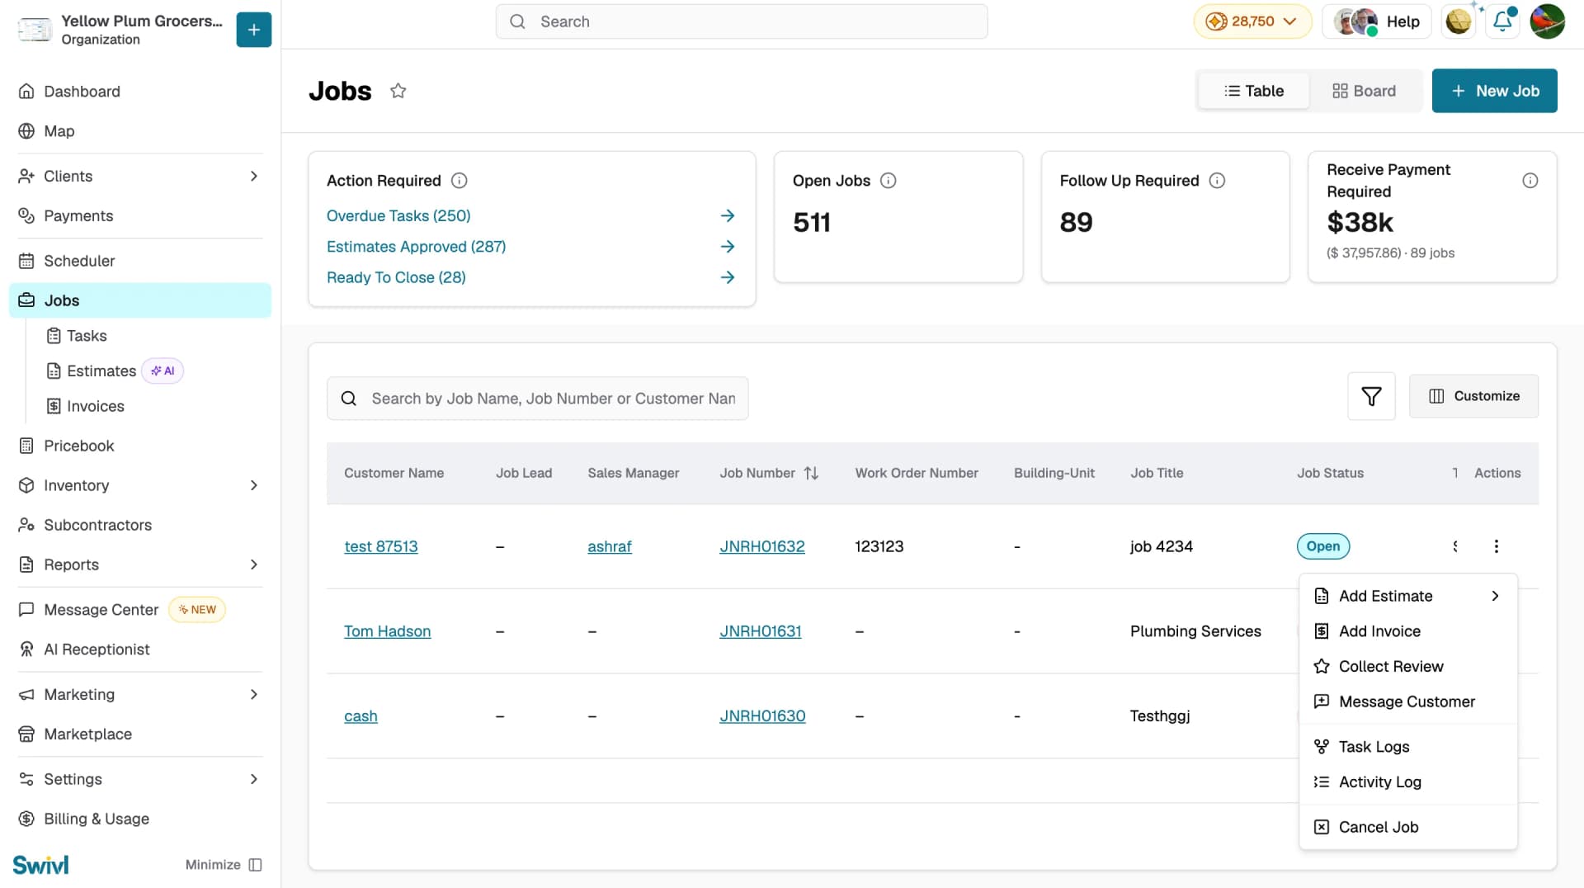Minimize the sidebar
Image resolution: width=1584 pixels, height=888 pixels.
(x=224, y=865)
